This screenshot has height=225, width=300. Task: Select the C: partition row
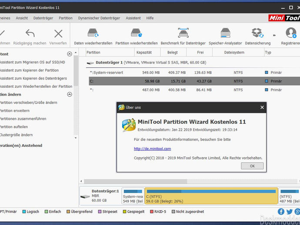[194, 81]
